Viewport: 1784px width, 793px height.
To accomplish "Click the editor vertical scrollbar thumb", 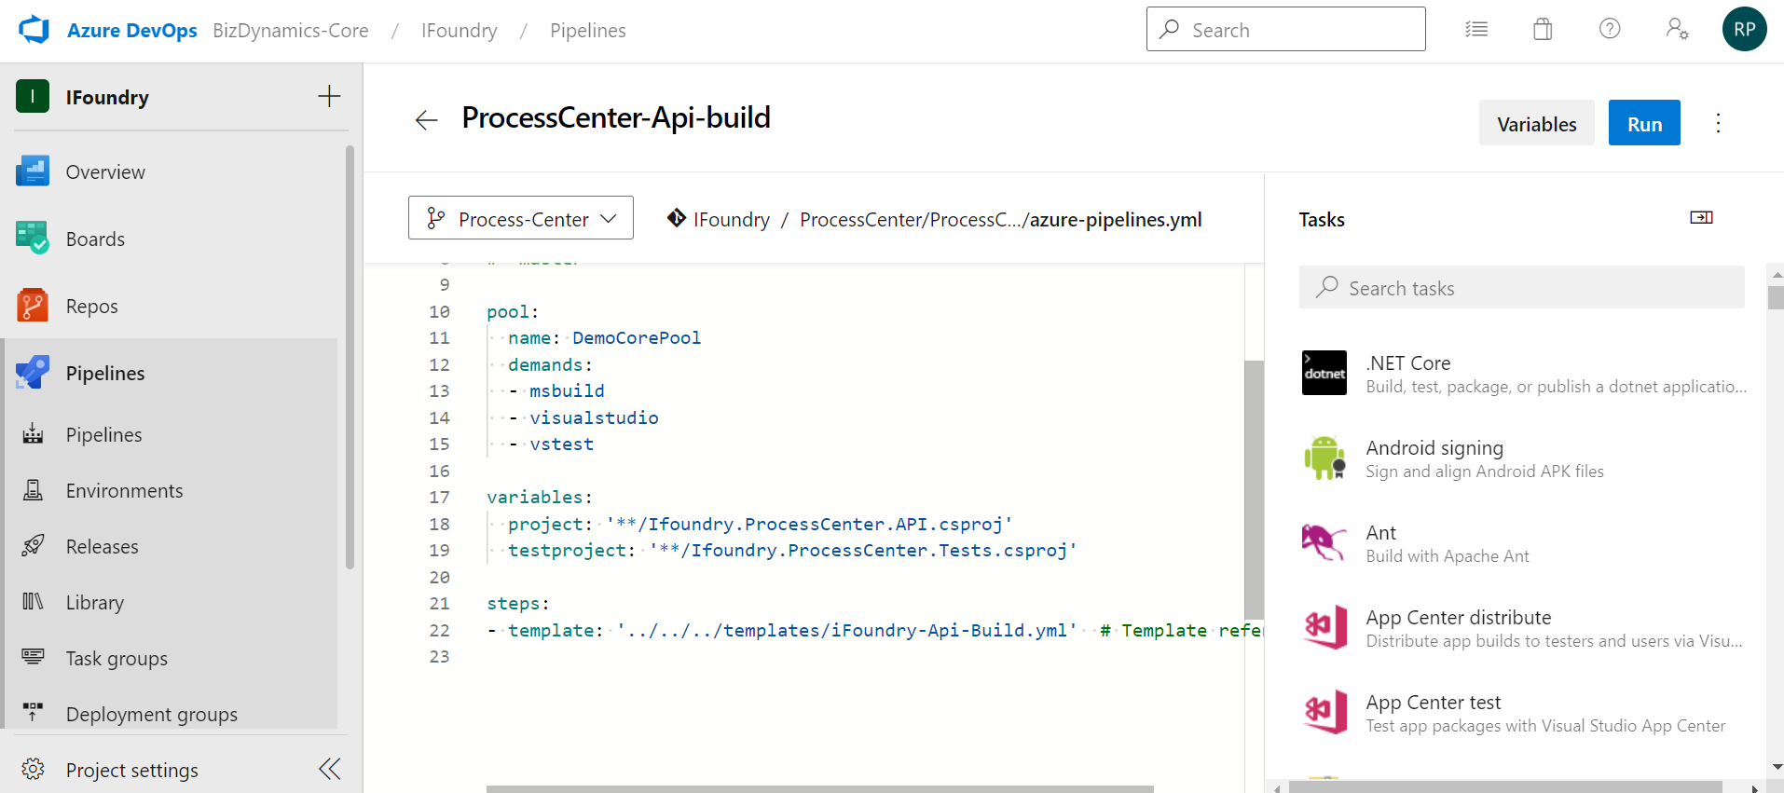I will click(1254, 489).
